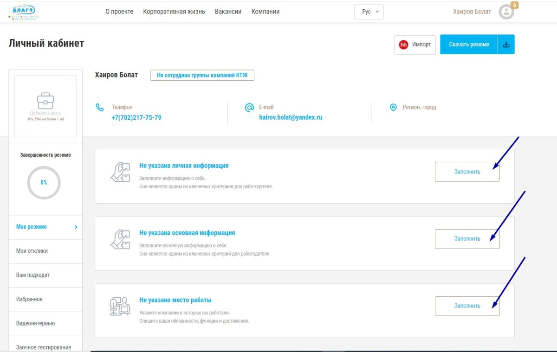Click the location pin icon for Регион

click(393, 107)
